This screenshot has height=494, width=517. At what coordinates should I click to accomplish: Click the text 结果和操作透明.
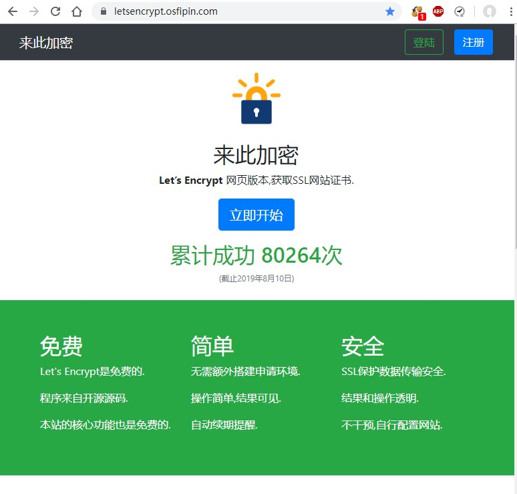[380, 398]
